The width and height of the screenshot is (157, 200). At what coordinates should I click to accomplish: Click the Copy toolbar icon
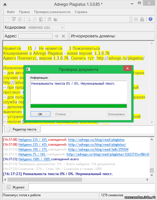[35, 19]
